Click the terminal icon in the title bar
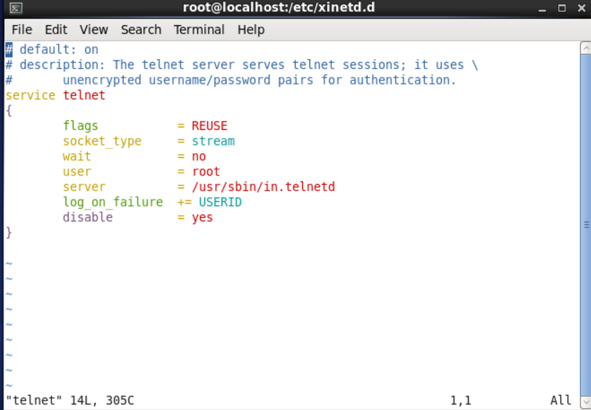The height and width of the screenshot is (410, 591). (16, 8)
